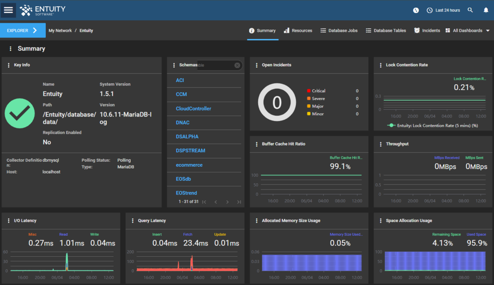Clear the Schemas filter field

point(237,65)
